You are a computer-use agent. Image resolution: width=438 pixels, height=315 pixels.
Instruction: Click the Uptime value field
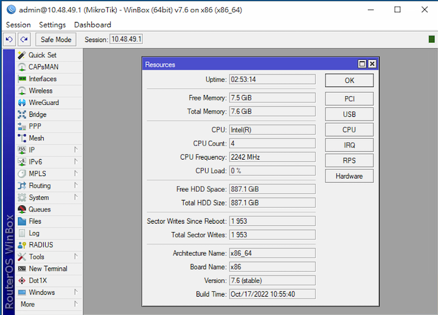click(x=273, y=79)
